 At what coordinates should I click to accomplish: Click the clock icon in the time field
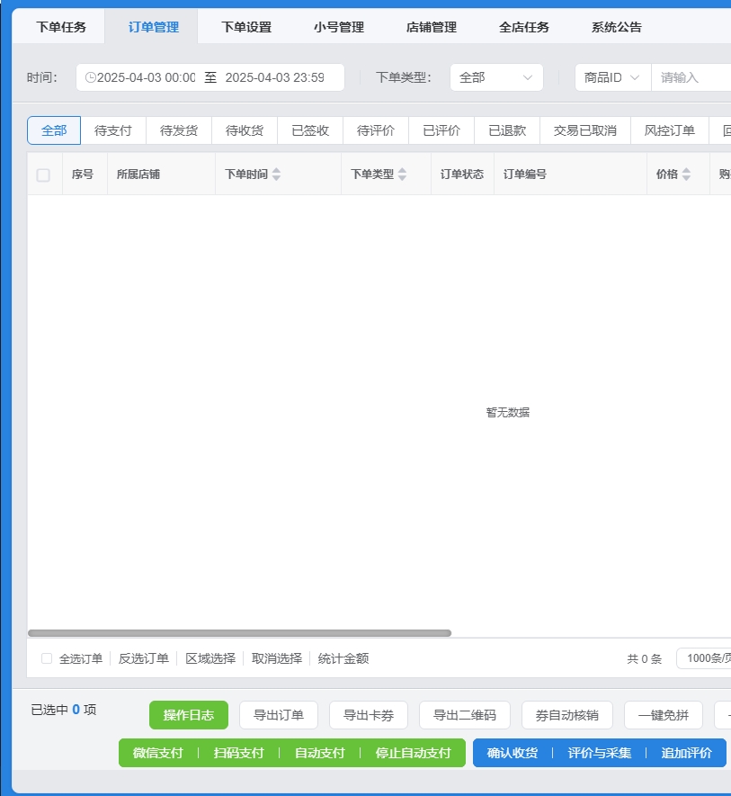click(90, 77)
